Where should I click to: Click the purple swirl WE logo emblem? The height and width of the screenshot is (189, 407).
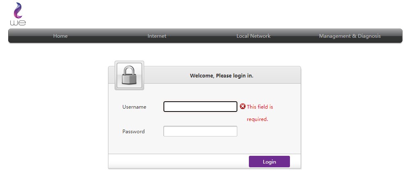(x=18, y=11)
